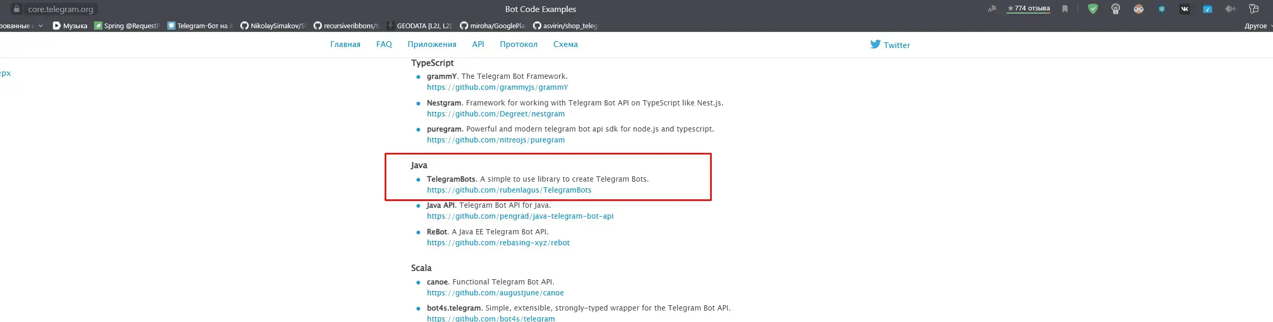Open the Приложения nav item
1273x322 pixels.
coord(432,44)
